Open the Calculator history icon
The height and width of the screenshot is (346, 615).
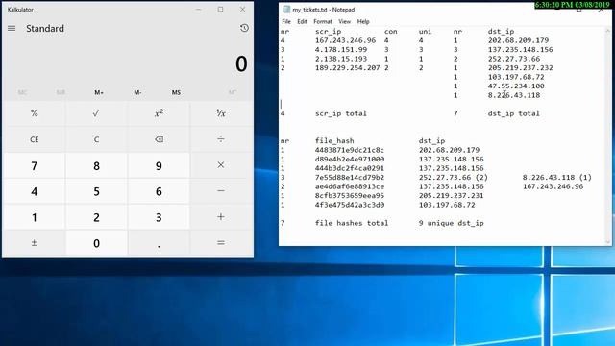pos(244,28)
